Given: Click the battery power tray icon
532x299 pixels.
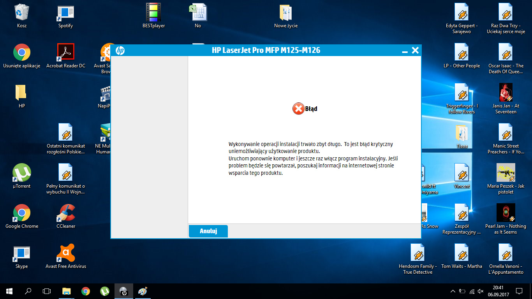Looking at the screenshot, I should click(462, 291).
